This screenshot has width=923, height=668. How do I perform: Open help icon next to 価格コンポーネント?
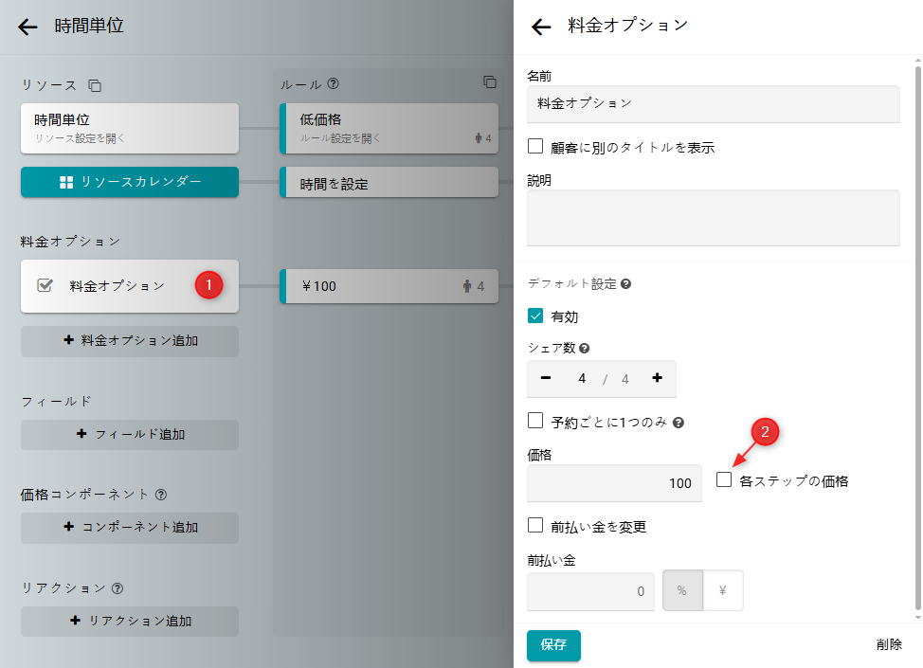point(161,495)
